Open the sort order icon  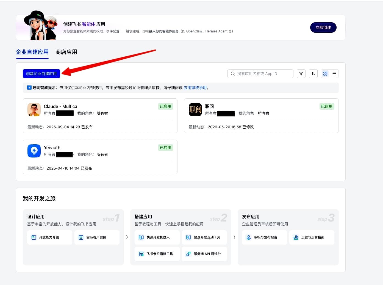tap(313, 74)
